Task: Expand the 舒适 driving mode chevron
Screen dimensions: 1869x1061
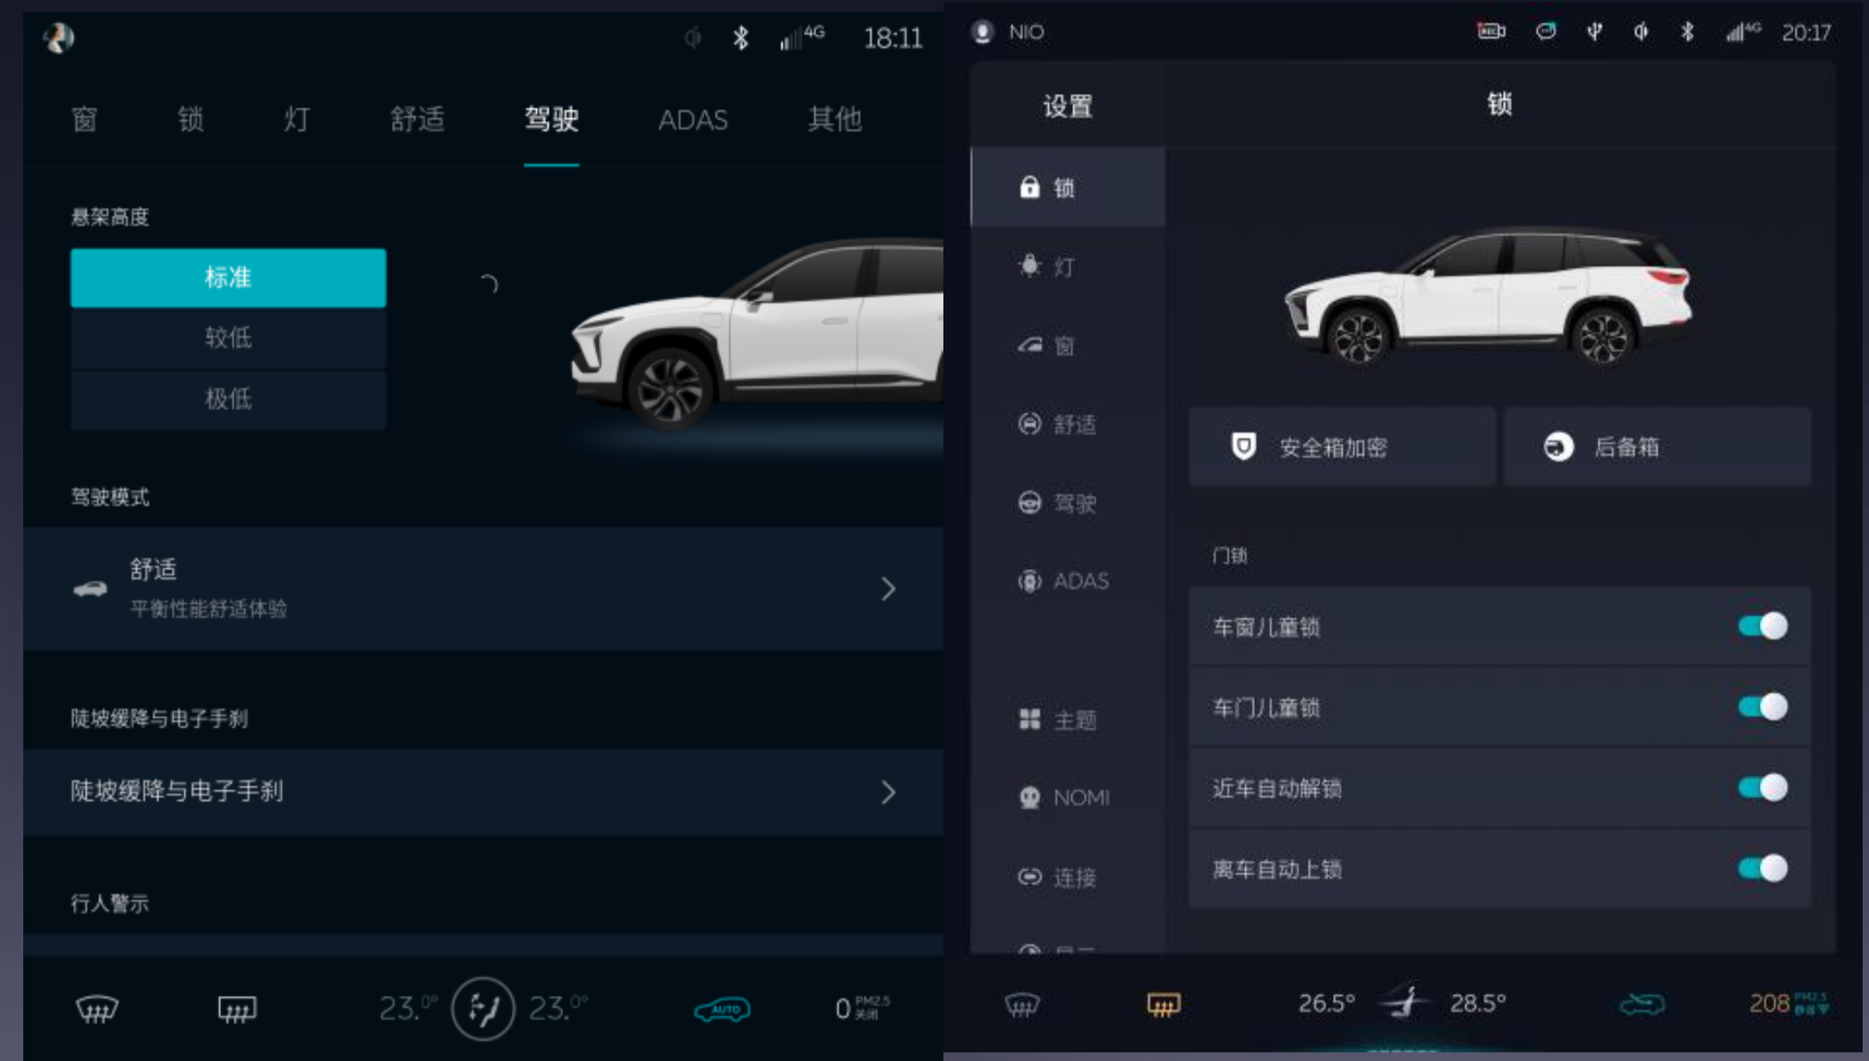Action: [x=888, y=589]
